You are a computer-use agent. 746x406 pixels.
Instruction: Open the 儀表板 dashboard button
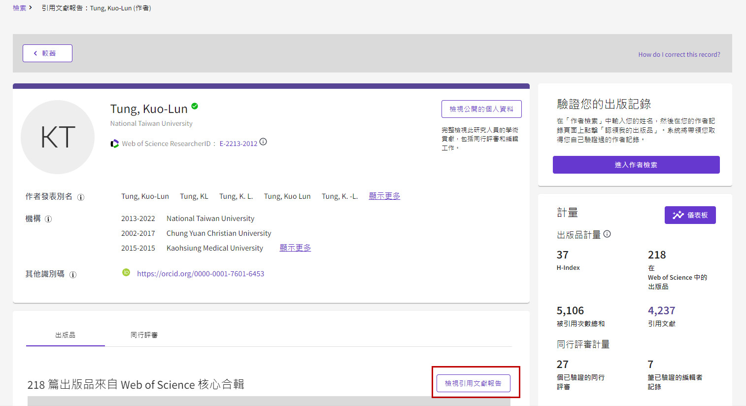(690, 215)
